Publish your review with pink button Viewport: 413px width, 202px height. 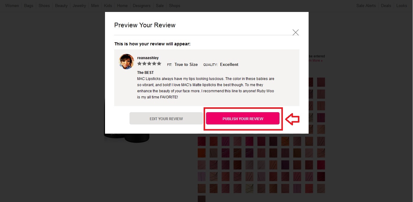[243, 119]
